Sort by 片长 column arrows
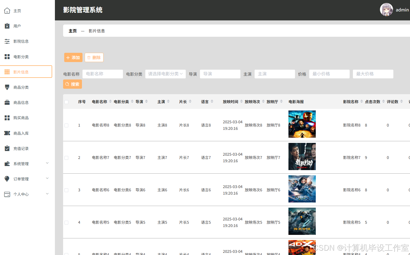 (190, 102)
